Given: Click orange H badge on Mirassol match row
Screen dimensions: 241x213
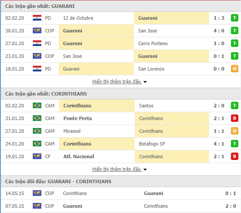Looking at the screenshot, I should tap(234, 131).
